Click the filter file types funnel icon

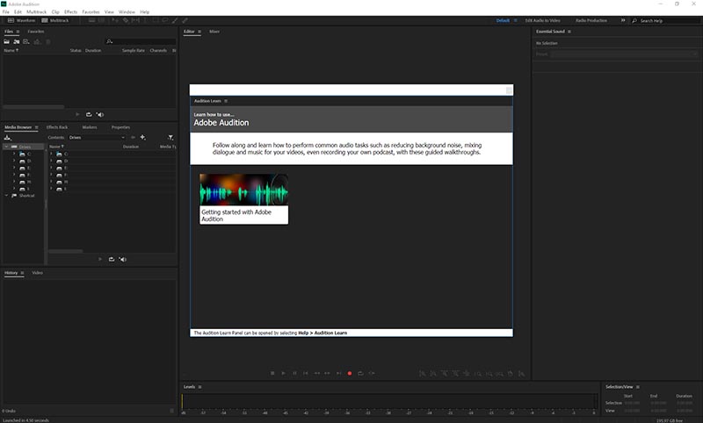pos(170,138)
